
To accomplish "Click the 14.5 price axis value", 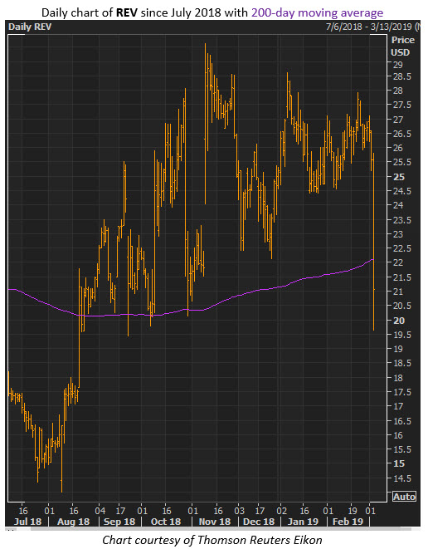I will pos(401,478).
